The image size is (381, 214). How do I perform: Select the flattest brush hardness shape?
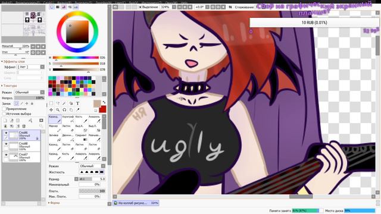pos(102,172)
